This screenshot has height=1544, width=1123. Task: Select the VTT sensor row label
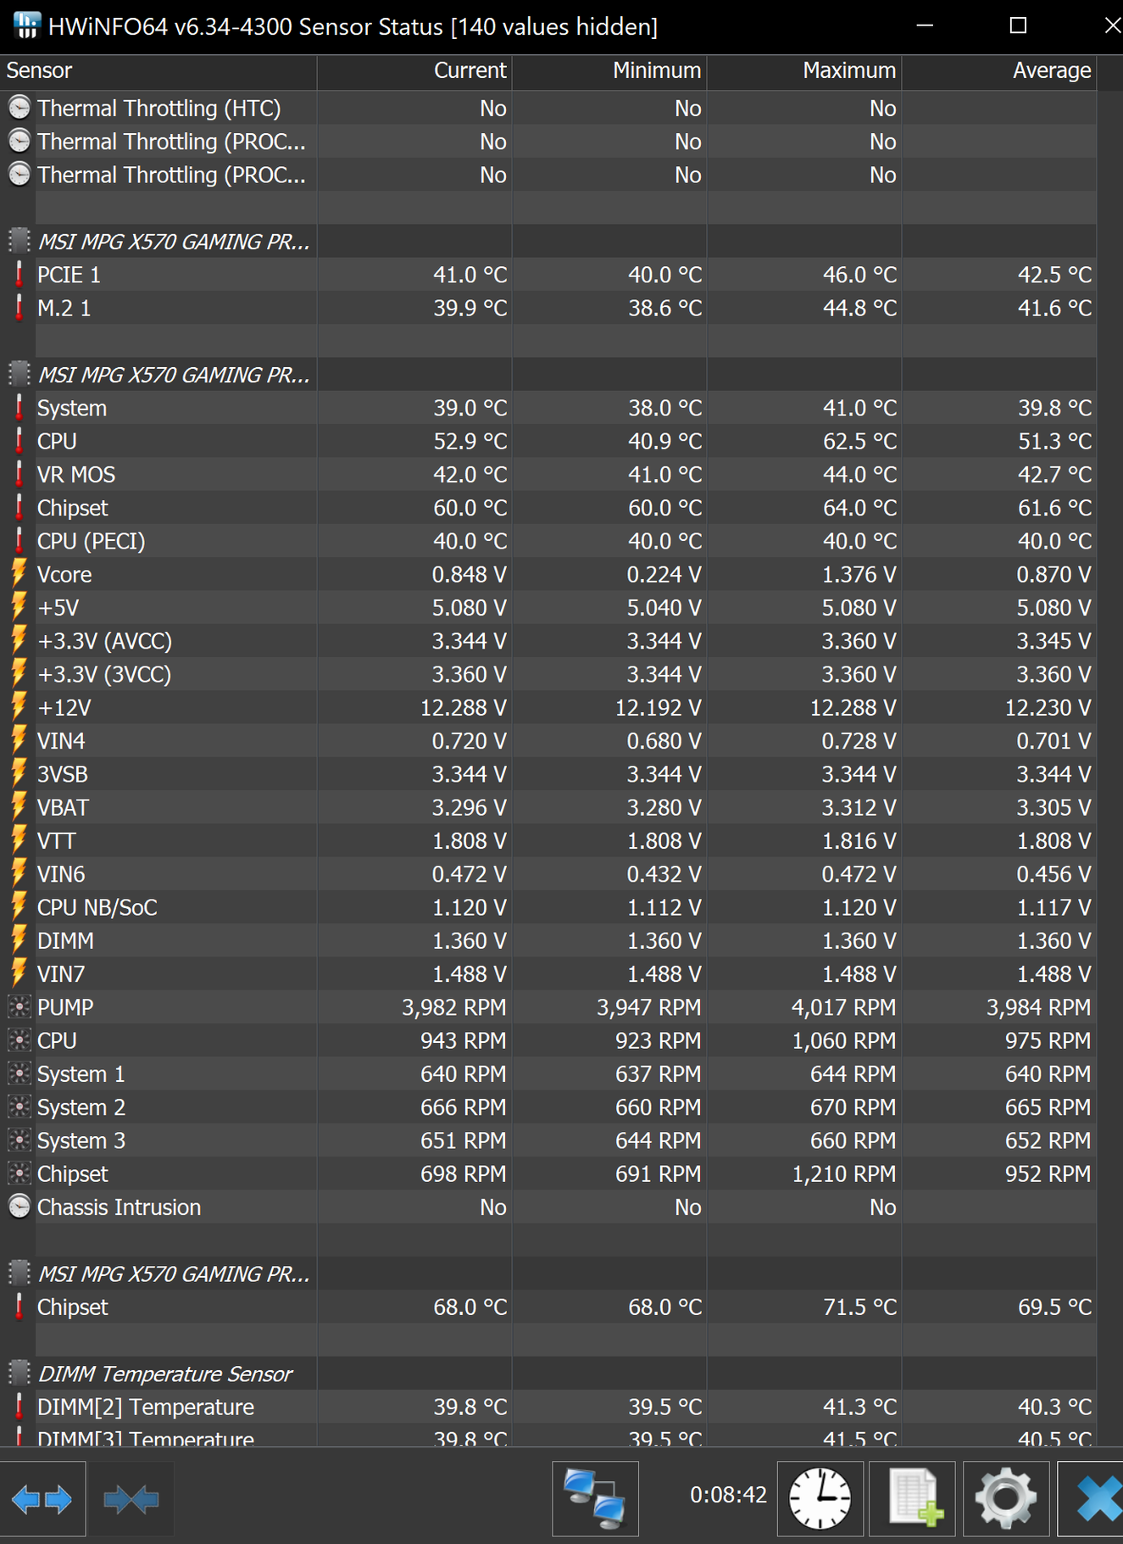click(x=57, y=841)
